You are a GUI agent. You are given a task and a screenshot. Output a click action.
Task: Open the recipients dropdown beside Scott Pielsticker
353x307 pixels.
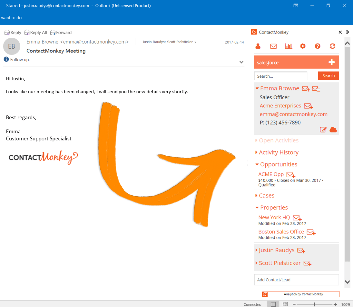click(x=195, y=42)
